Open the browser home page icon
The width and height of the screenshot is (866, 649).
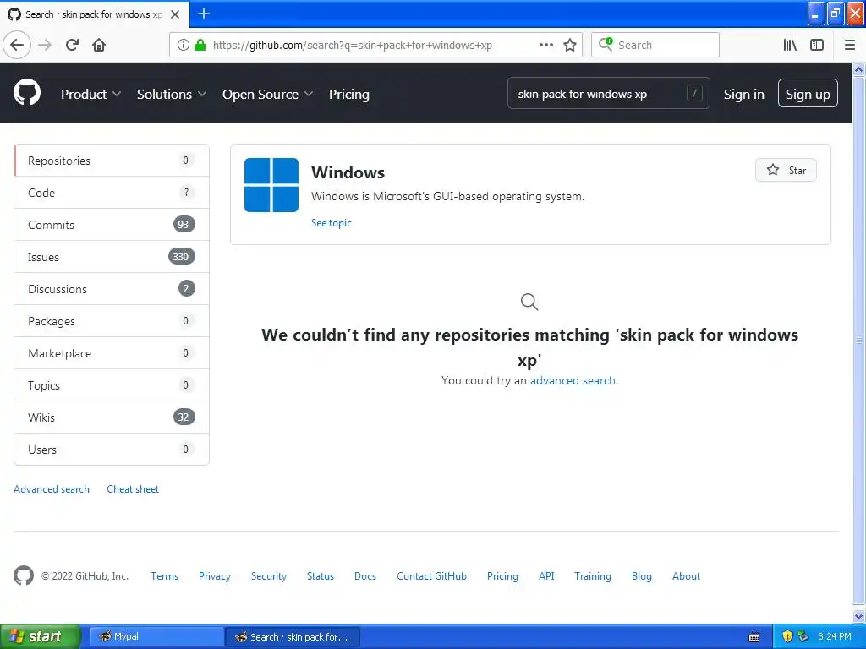[x=99, y=45]
